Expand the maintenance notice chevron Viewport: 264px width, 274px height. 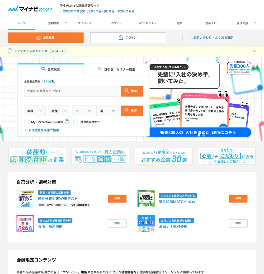point(254,51)
